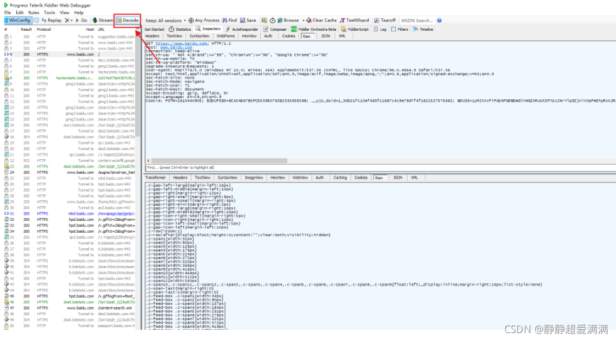Sort sessions by # column header

[x=6, y=29]
